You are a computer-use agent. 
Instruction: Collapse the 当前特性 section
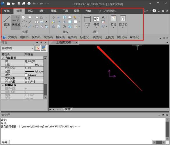3,58
